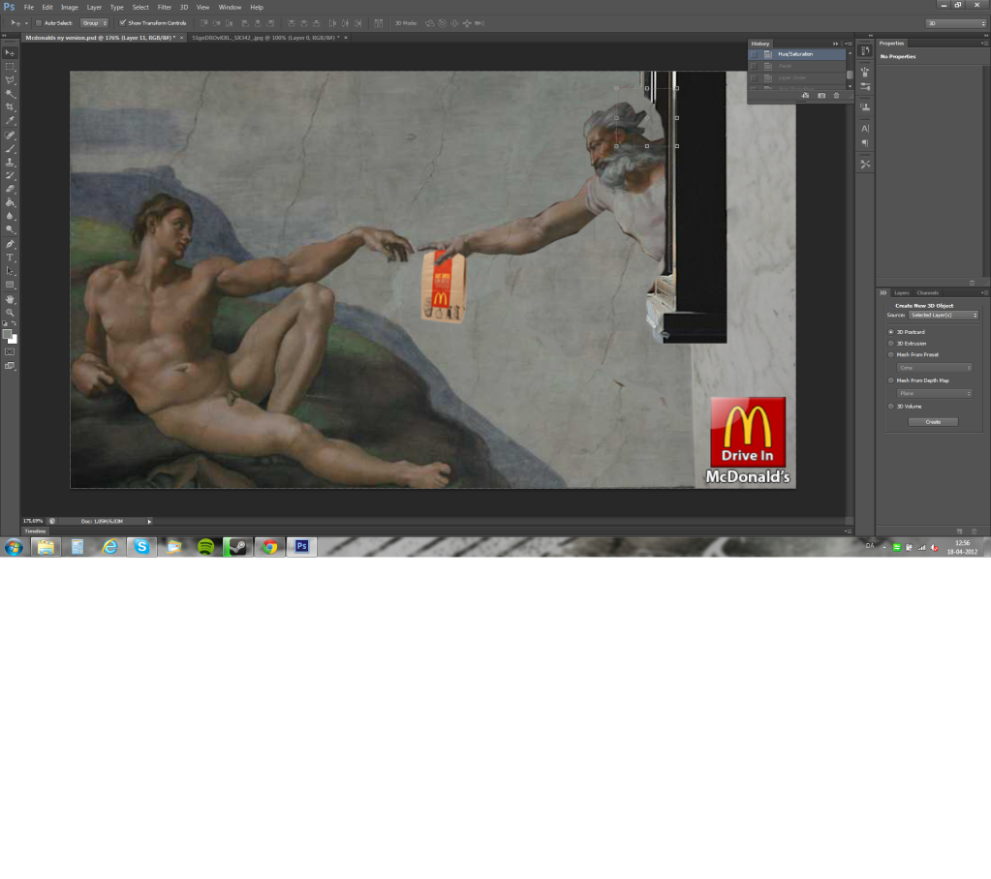Open the Image menu
991x879 pixels.
pos(70,8)
